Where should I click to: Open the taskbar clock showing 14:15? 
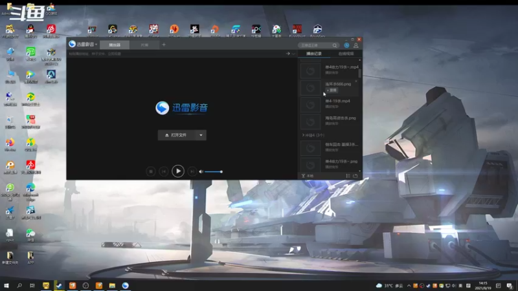click(x=483, y=286)
